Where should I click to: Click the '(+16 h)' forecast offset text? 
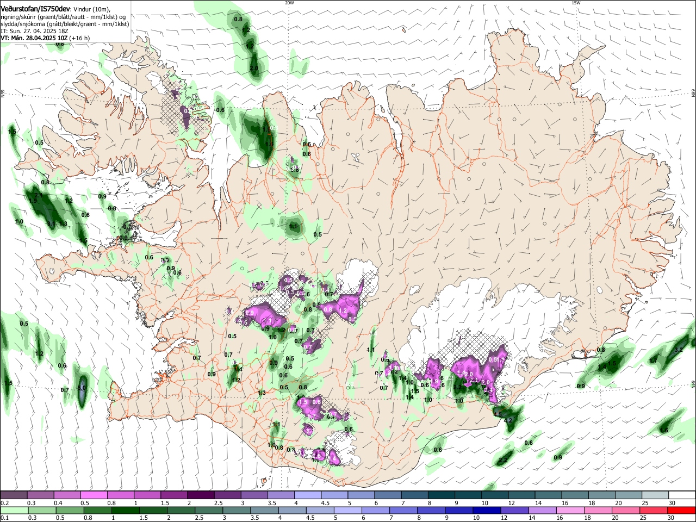pyautogui.click(x=80, y=38)
